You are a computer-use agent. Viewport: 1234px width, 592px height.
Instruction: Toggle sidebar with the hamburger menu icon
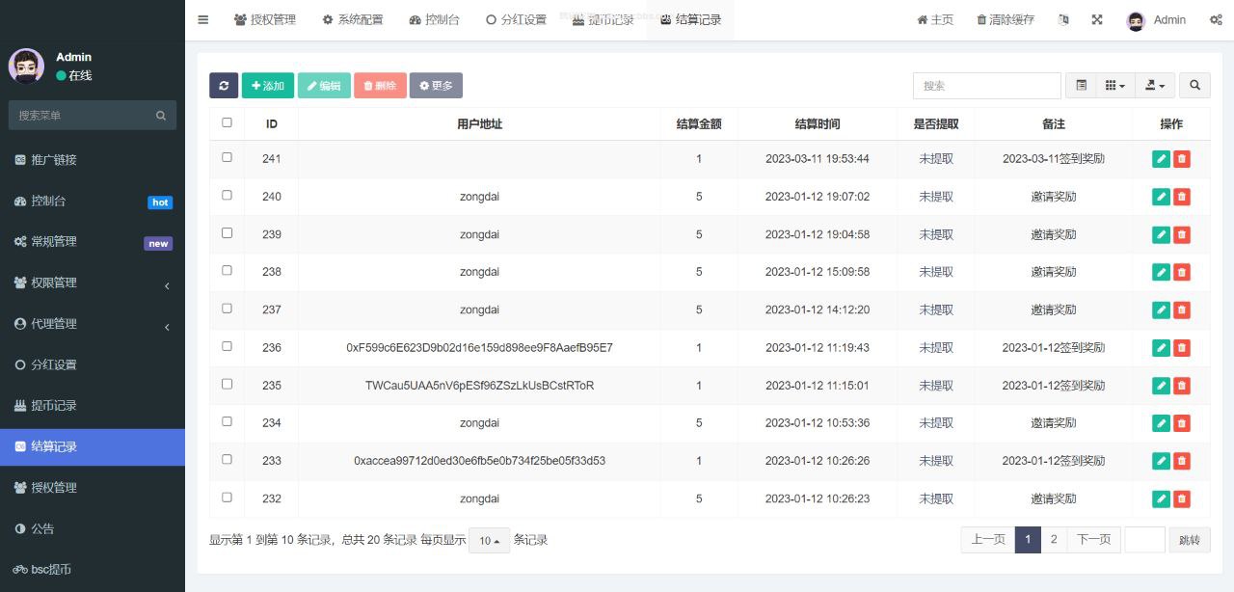202,19
